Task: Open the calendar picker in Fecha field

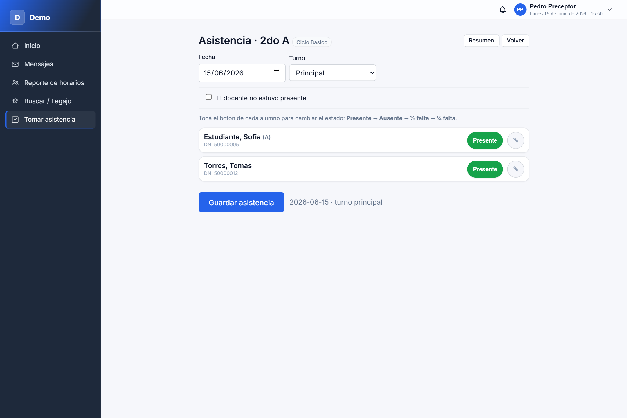Action: coord(276,73)
